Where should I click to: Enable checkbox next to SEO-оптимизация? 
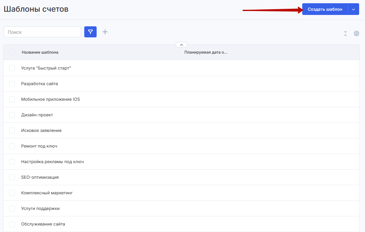12,177
